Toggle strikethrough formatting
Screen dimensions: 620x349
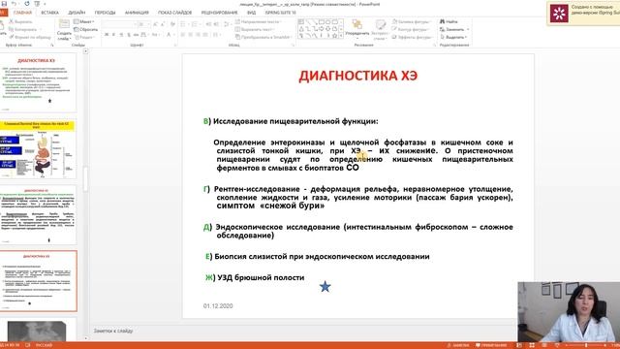(x=136, y=35)
